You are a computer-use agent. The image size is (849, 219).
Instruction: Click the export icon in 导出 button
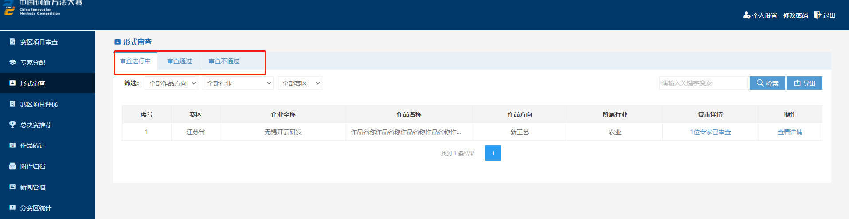pyautogui.click(x=798, y=83)
